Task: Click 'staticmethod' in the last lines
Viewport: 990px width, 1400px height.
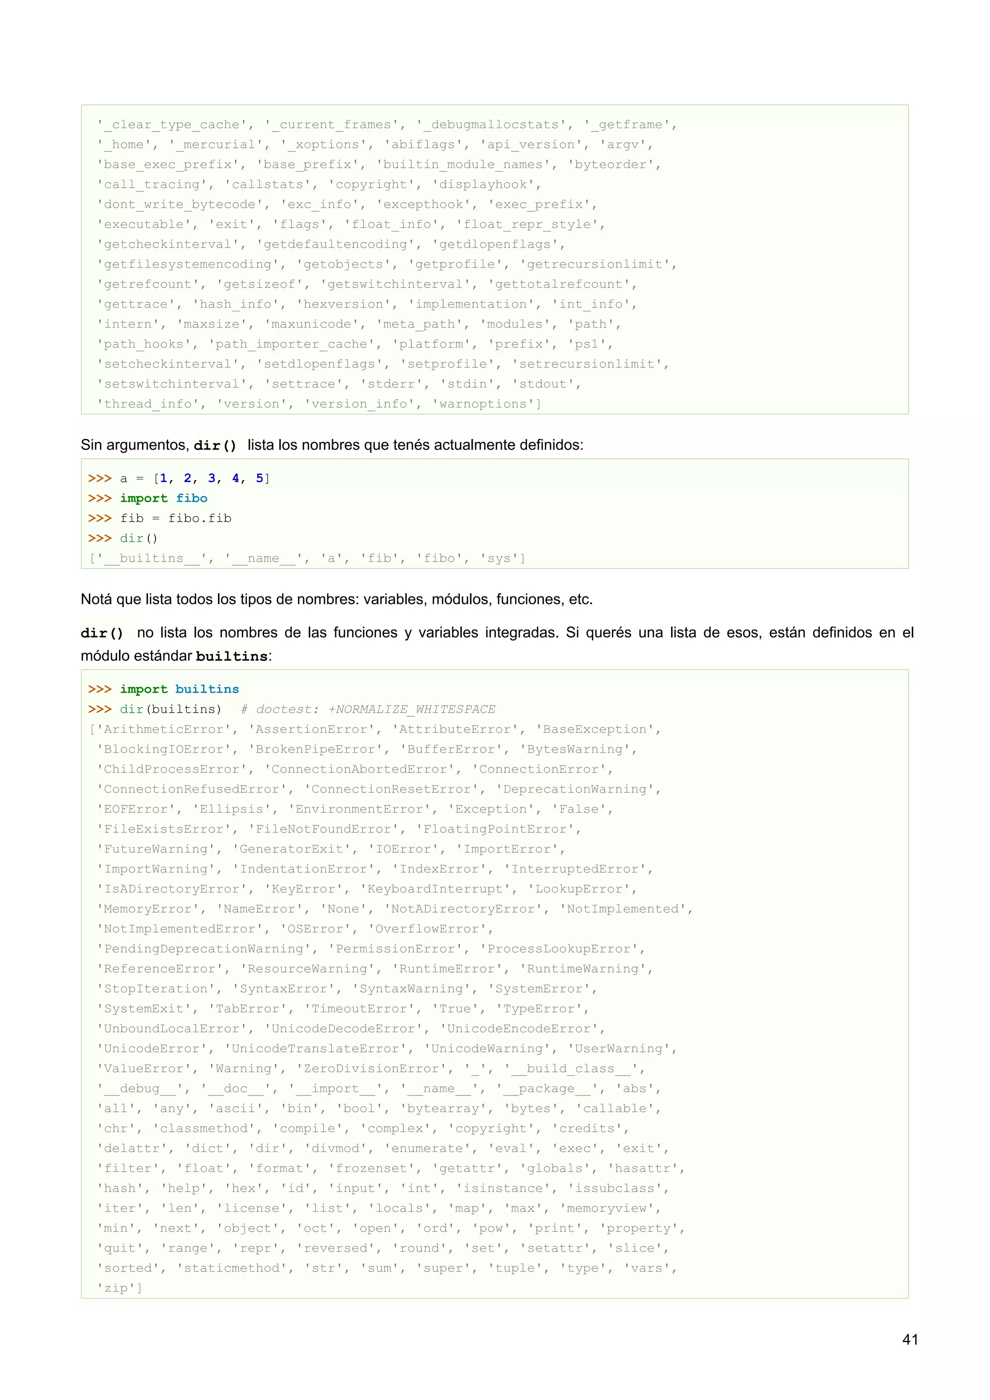Action: [232, 1269]
